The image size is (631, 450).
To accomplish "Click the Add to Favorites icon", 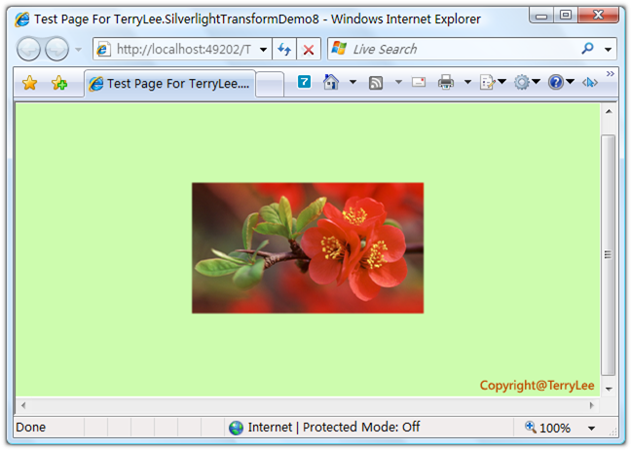I will (59, 84).
